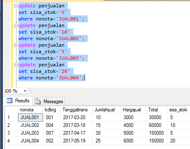Click Hargajual cell 4000
Image resolution: width=190 pixels, height=149 pixels.
(133, 125)
